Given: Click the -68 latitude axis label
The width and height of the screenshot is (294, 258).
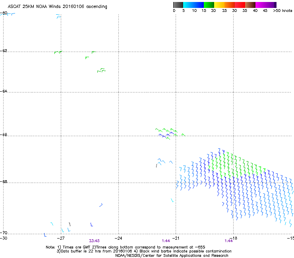Looking at the screenshot, I should 4,181.
